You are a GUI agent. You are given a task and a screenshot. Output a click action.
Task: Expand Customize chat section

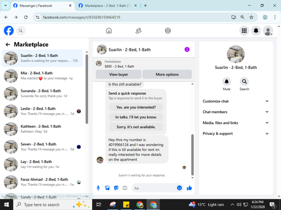[235, 101]
